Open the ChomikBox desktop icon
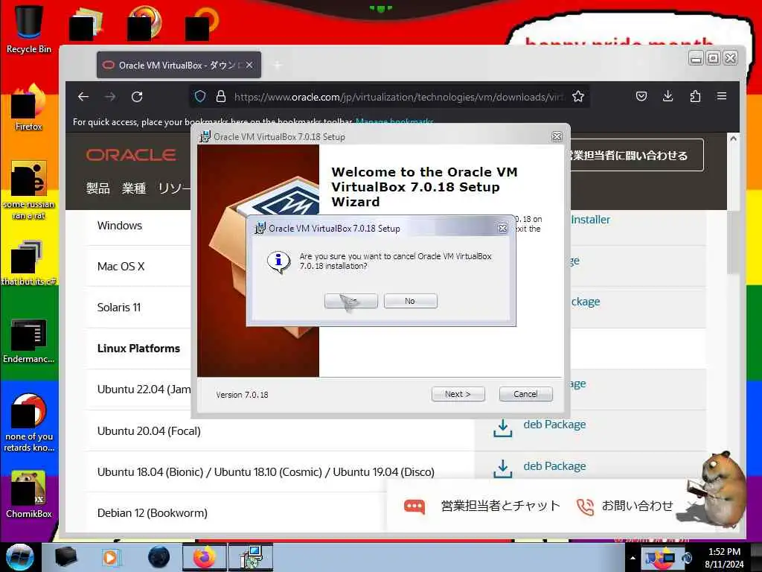Screen dimensions: 762x572 [29, 494]
